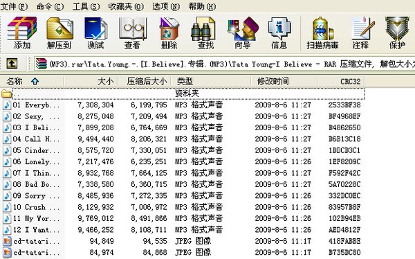Click CRC32 value F592F42C
Image resolution: width=415 pixels, height=259 pixels.
click(344, 173)
